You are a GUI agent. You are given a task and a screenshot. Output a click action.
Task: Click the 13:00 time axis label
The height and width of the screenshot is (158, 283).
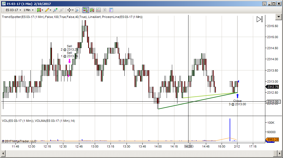(x=95, y=146)
